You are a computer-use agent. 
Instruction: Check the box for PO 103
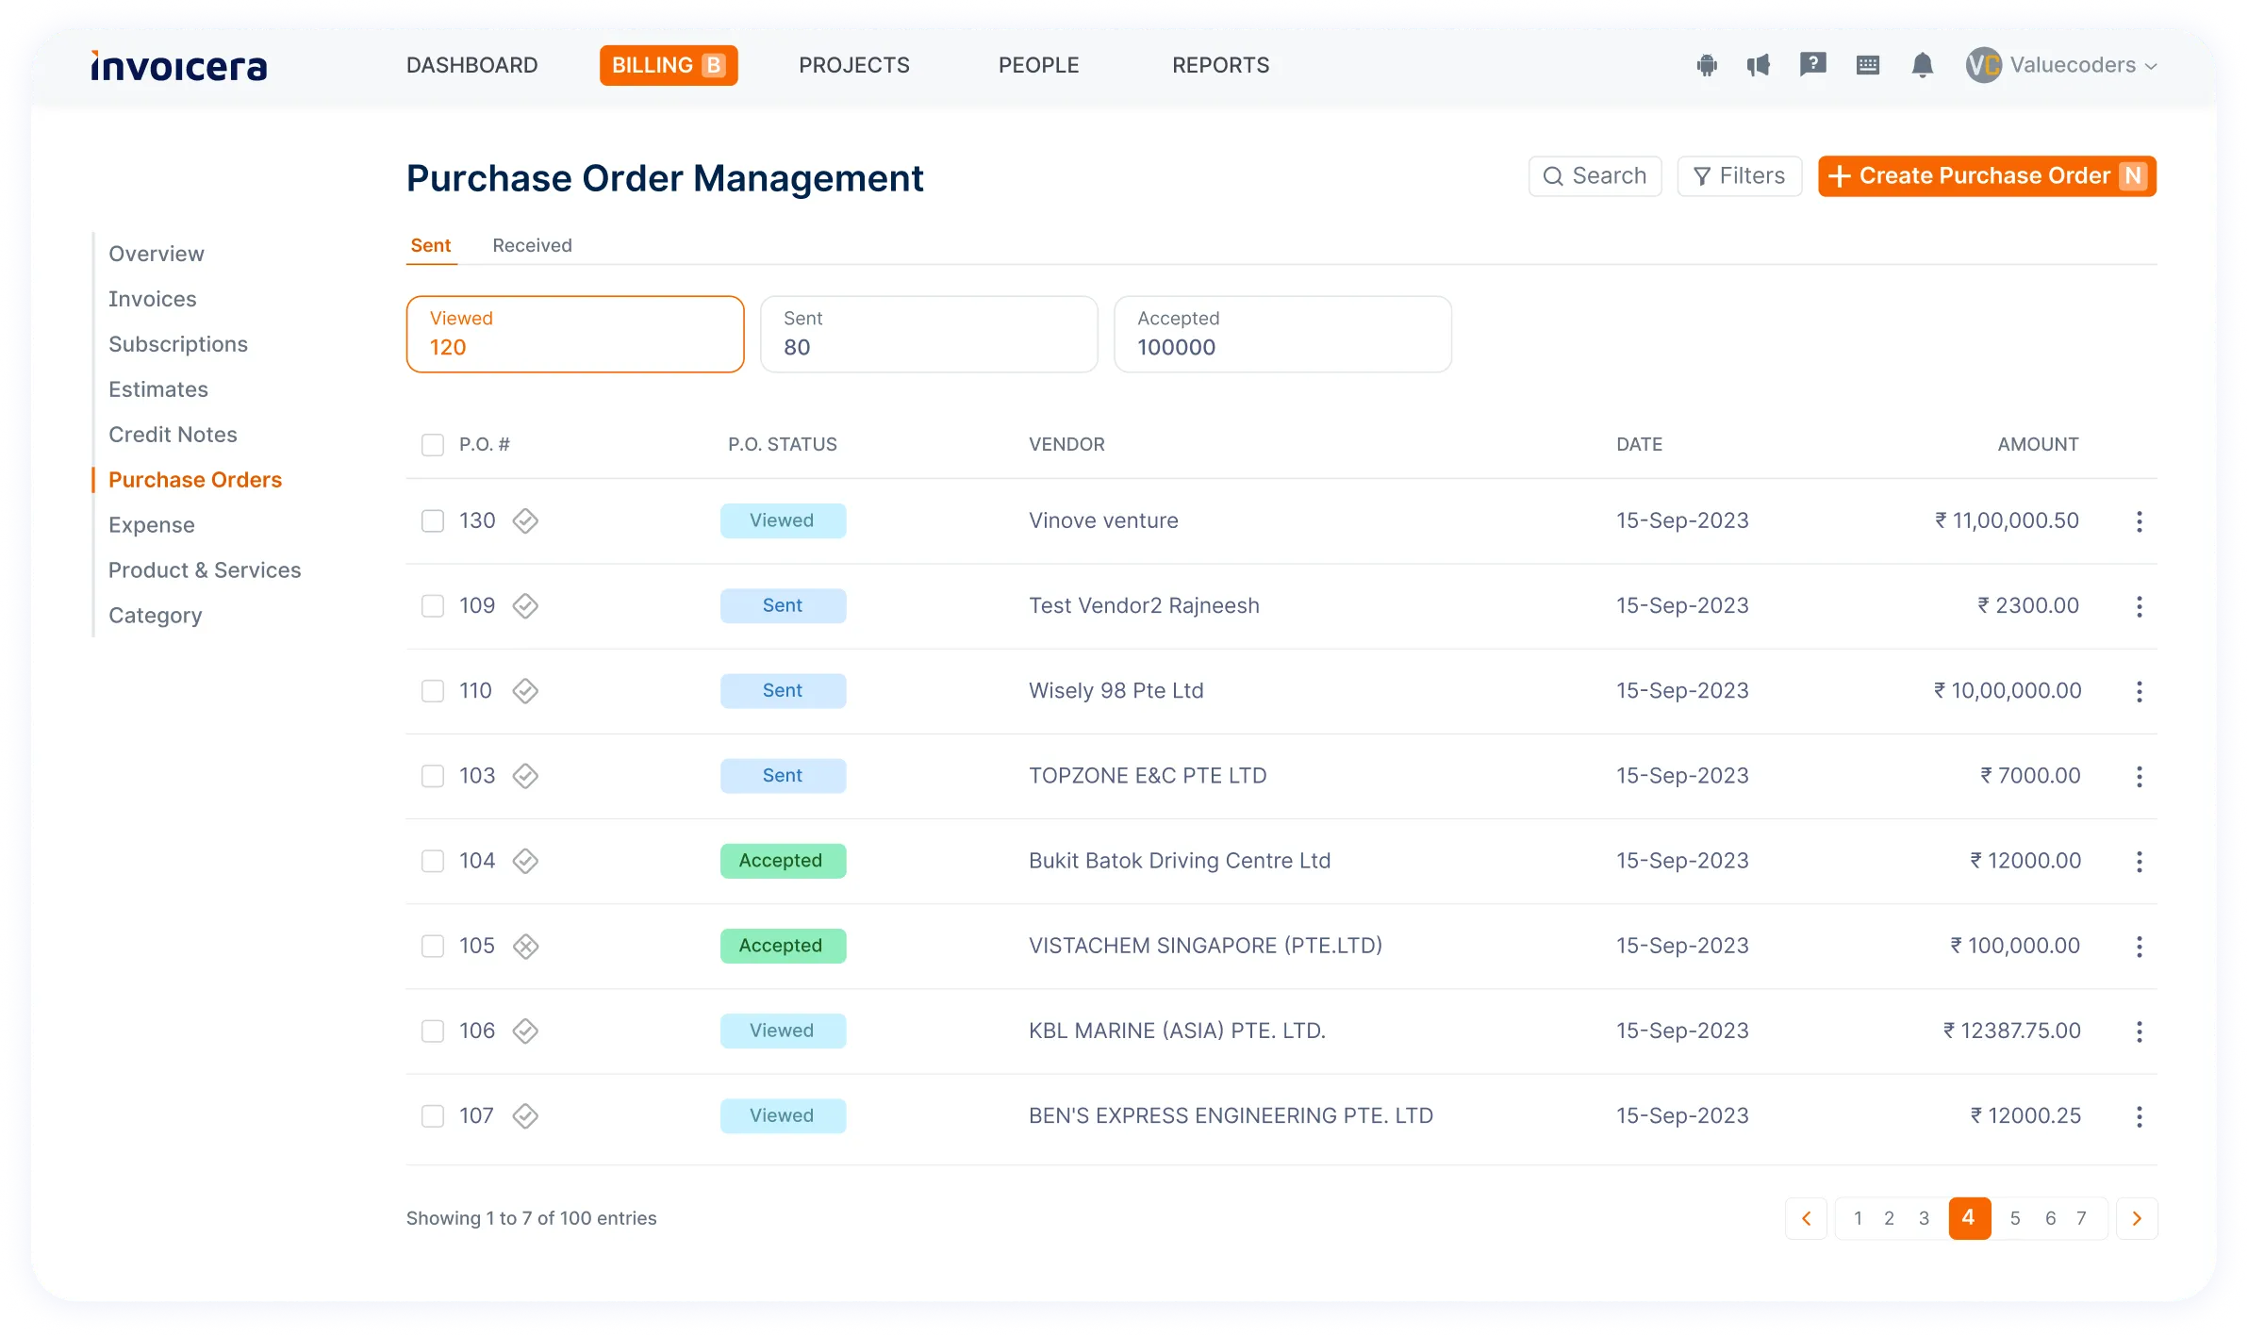coord(432,776)
